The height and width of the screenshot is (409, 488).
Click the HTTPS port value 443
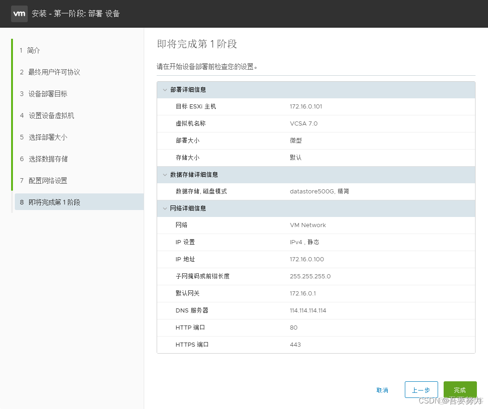(295, 345)
